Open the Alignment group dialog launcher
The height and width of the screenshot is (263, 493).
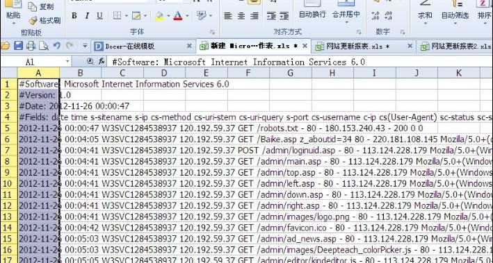tap(359, 32)
